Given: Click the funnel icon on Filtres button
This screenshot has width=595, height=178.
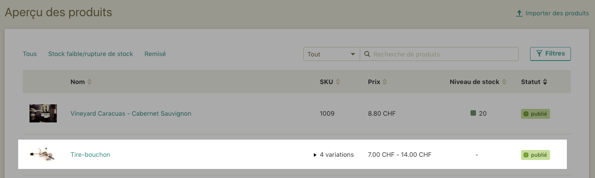Looking at the screenshot, I should [539, 54].
